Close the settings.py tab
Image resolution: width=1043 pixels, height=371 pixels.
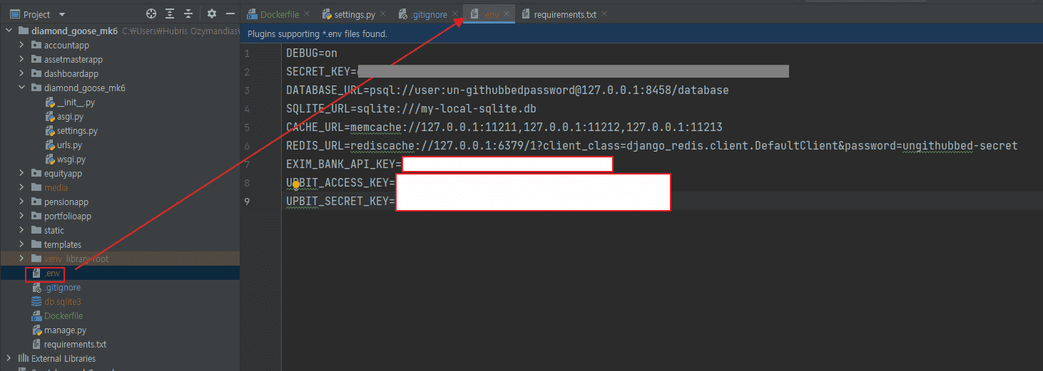(x=382, y=14)
